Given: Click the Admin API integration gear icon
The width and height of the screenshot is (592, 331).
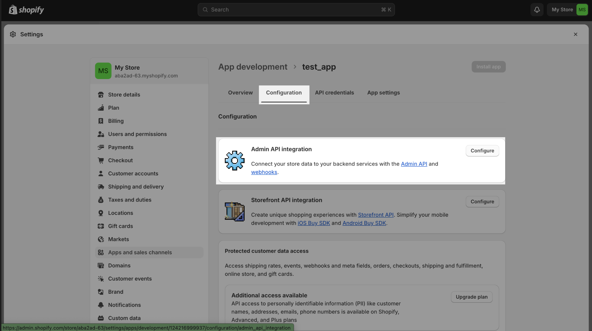Looking at the screenshot, I should 234,160.
